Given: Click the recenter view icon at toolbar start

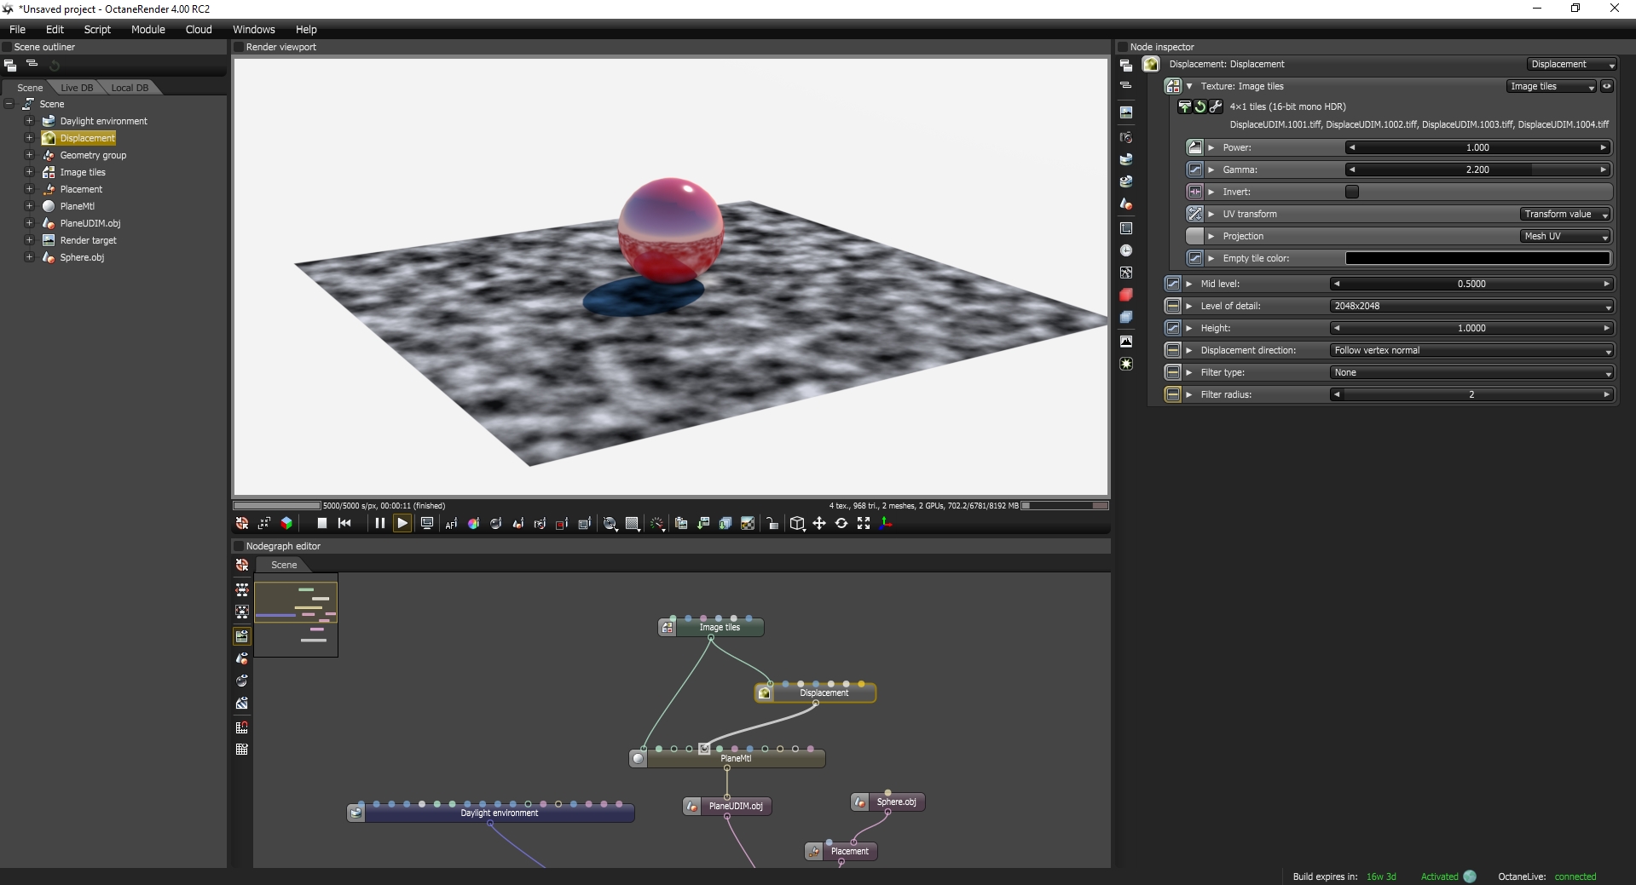Looking at the screenshot, I should click(x=242, y=523).
